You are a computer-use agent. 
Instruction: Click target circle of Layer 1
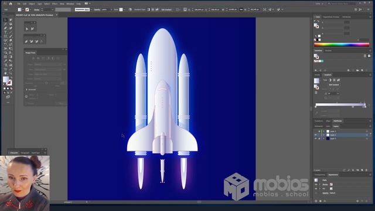click(x=367, y=138)
